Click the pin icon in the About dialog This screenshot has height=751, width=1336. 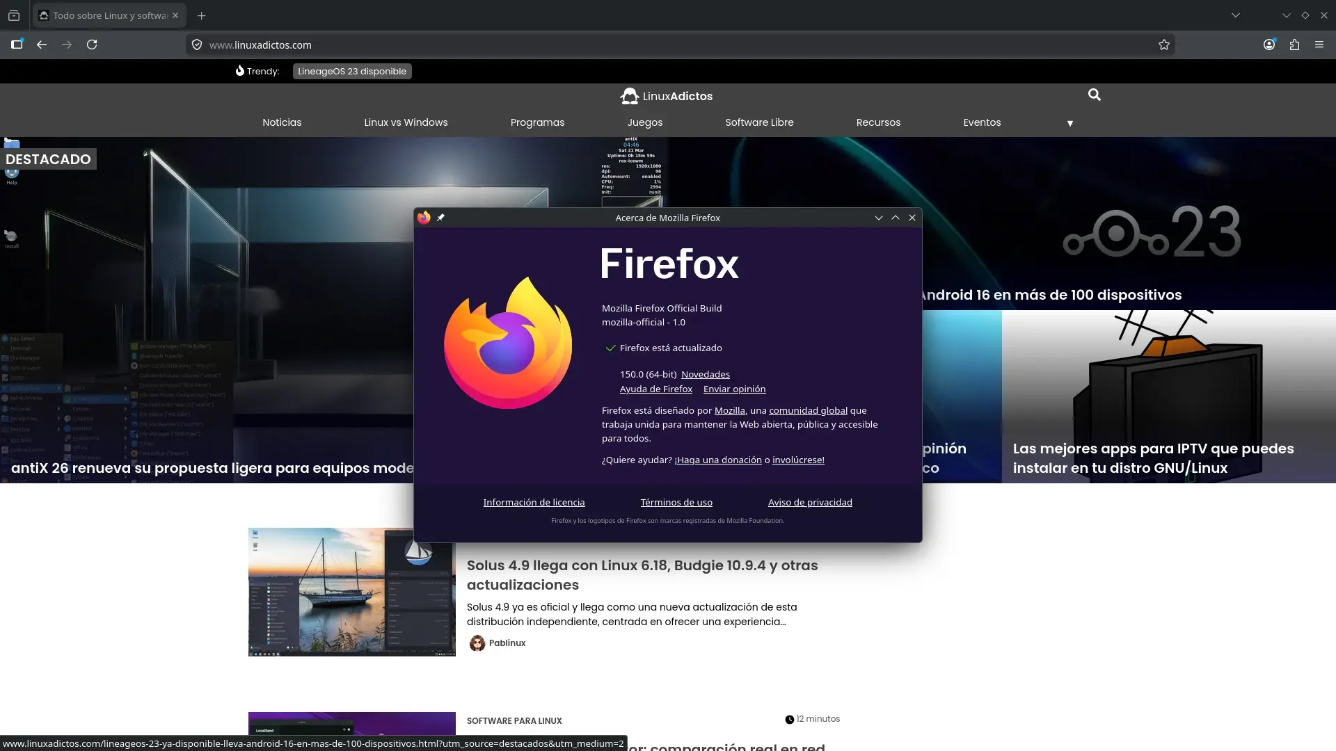coord(440,217)
